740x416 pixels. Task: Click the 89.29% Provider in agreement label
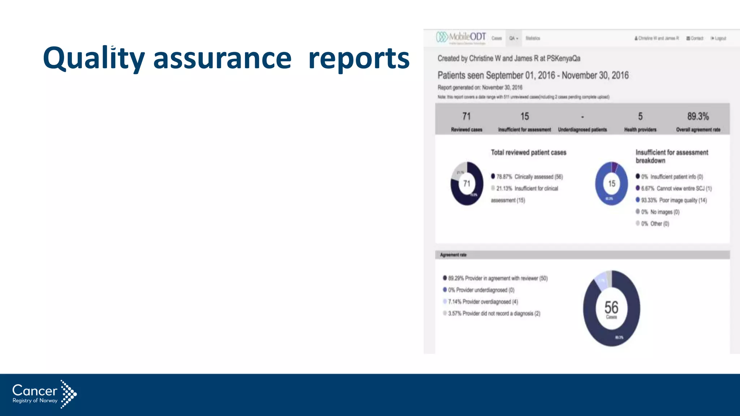tap(498, 278)
